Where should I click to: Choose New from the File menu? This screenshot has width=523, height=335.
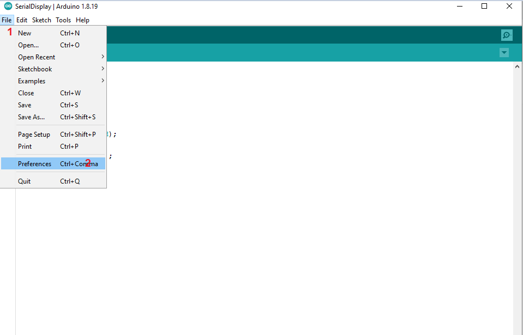(53, 33)
